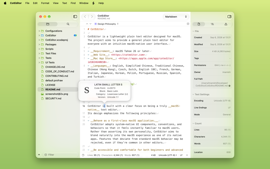This screenshot has width=270, height=169.
Task: Collapse the File section in inspector
Action: tap(193, 31)
